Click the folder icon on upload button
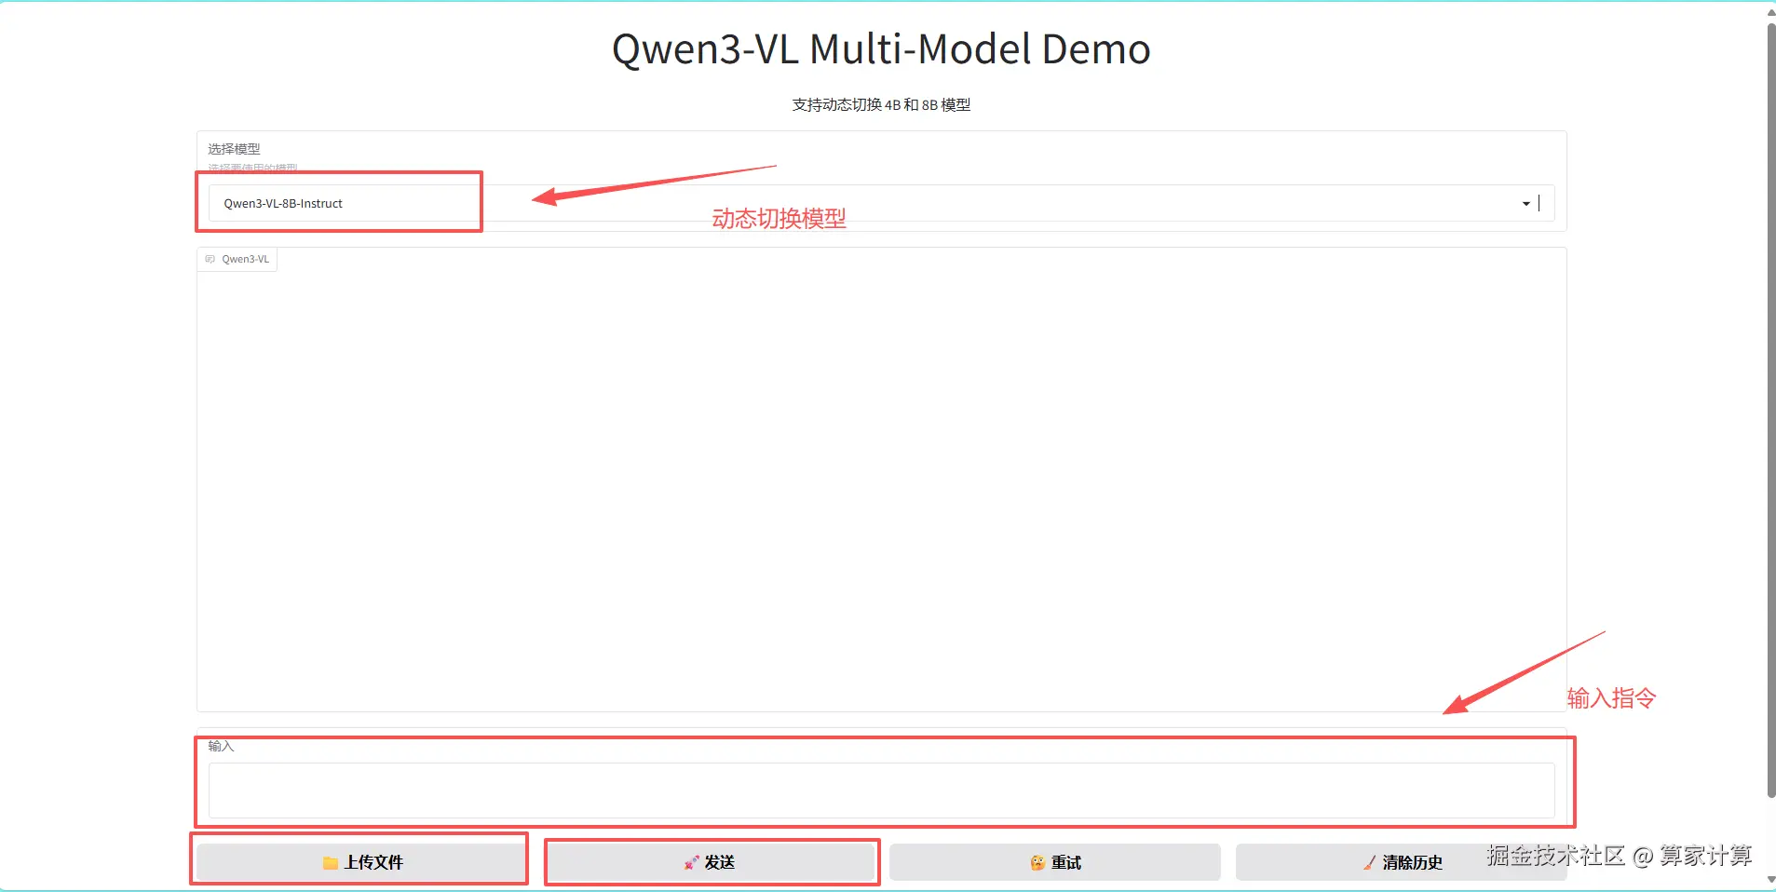 coord(331,863)
